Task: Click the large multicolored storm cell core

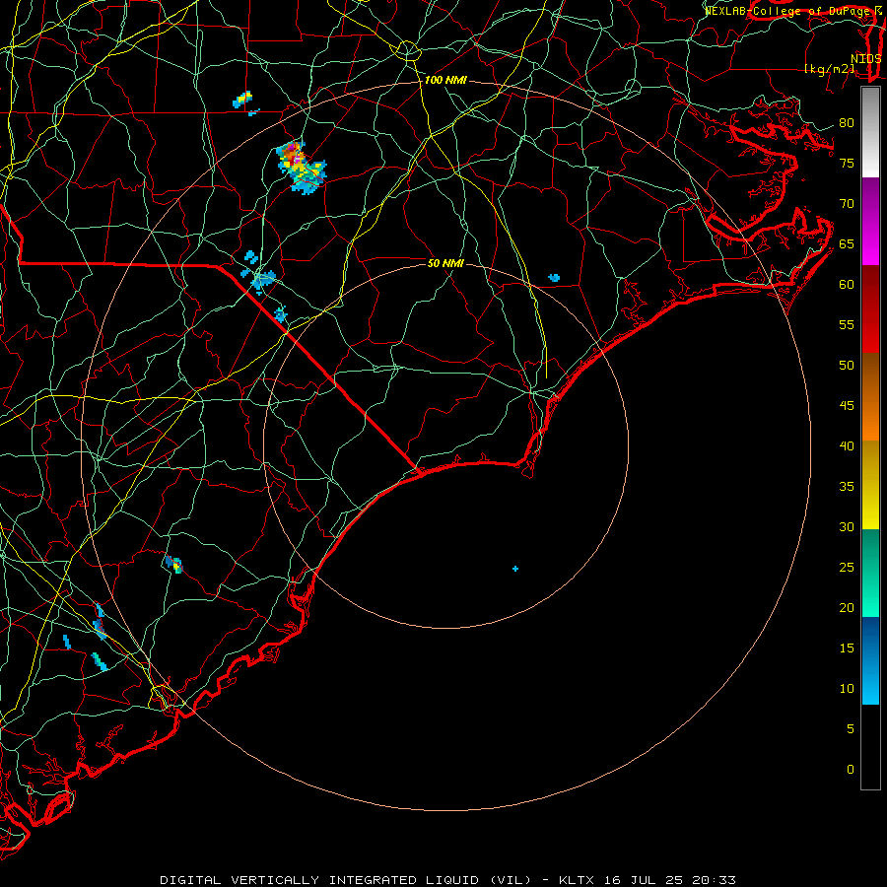Action: [300, 166]
